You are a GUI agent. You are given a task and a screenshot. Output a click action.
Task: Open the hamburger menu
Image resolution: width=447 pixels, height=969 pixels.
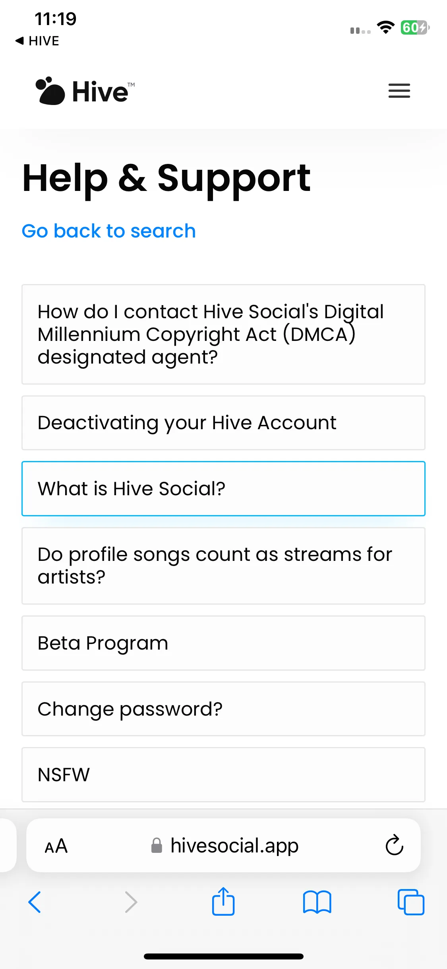pos(399,91)
